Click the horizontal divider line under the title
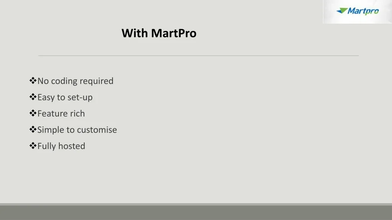The image size is (392, 220). (198, 56)
